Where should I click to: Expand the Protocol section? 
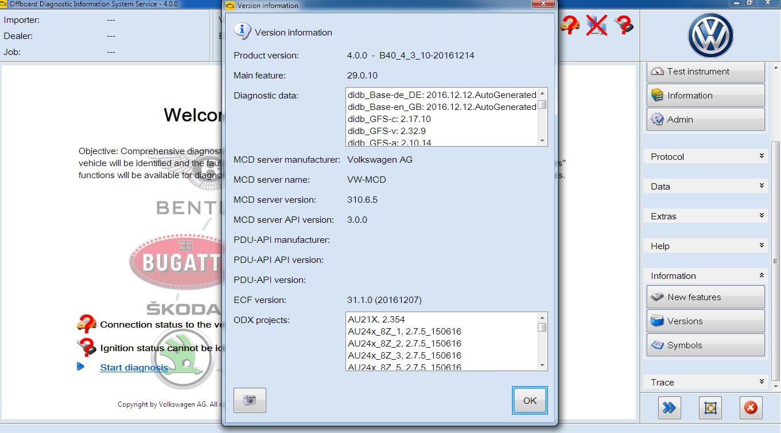(x=706, y=156)
